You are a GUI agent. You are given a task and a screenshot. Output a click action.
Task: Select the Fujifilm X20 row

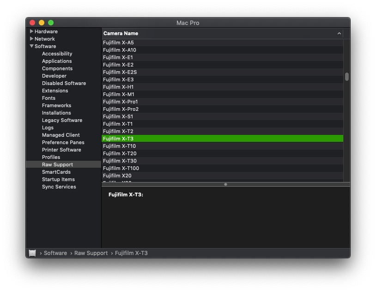pyautogui.click(x=222, y=176)
